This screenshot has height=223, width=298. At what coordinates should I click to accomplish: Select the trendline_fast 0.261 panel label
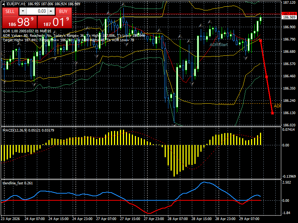coord(17,183)
